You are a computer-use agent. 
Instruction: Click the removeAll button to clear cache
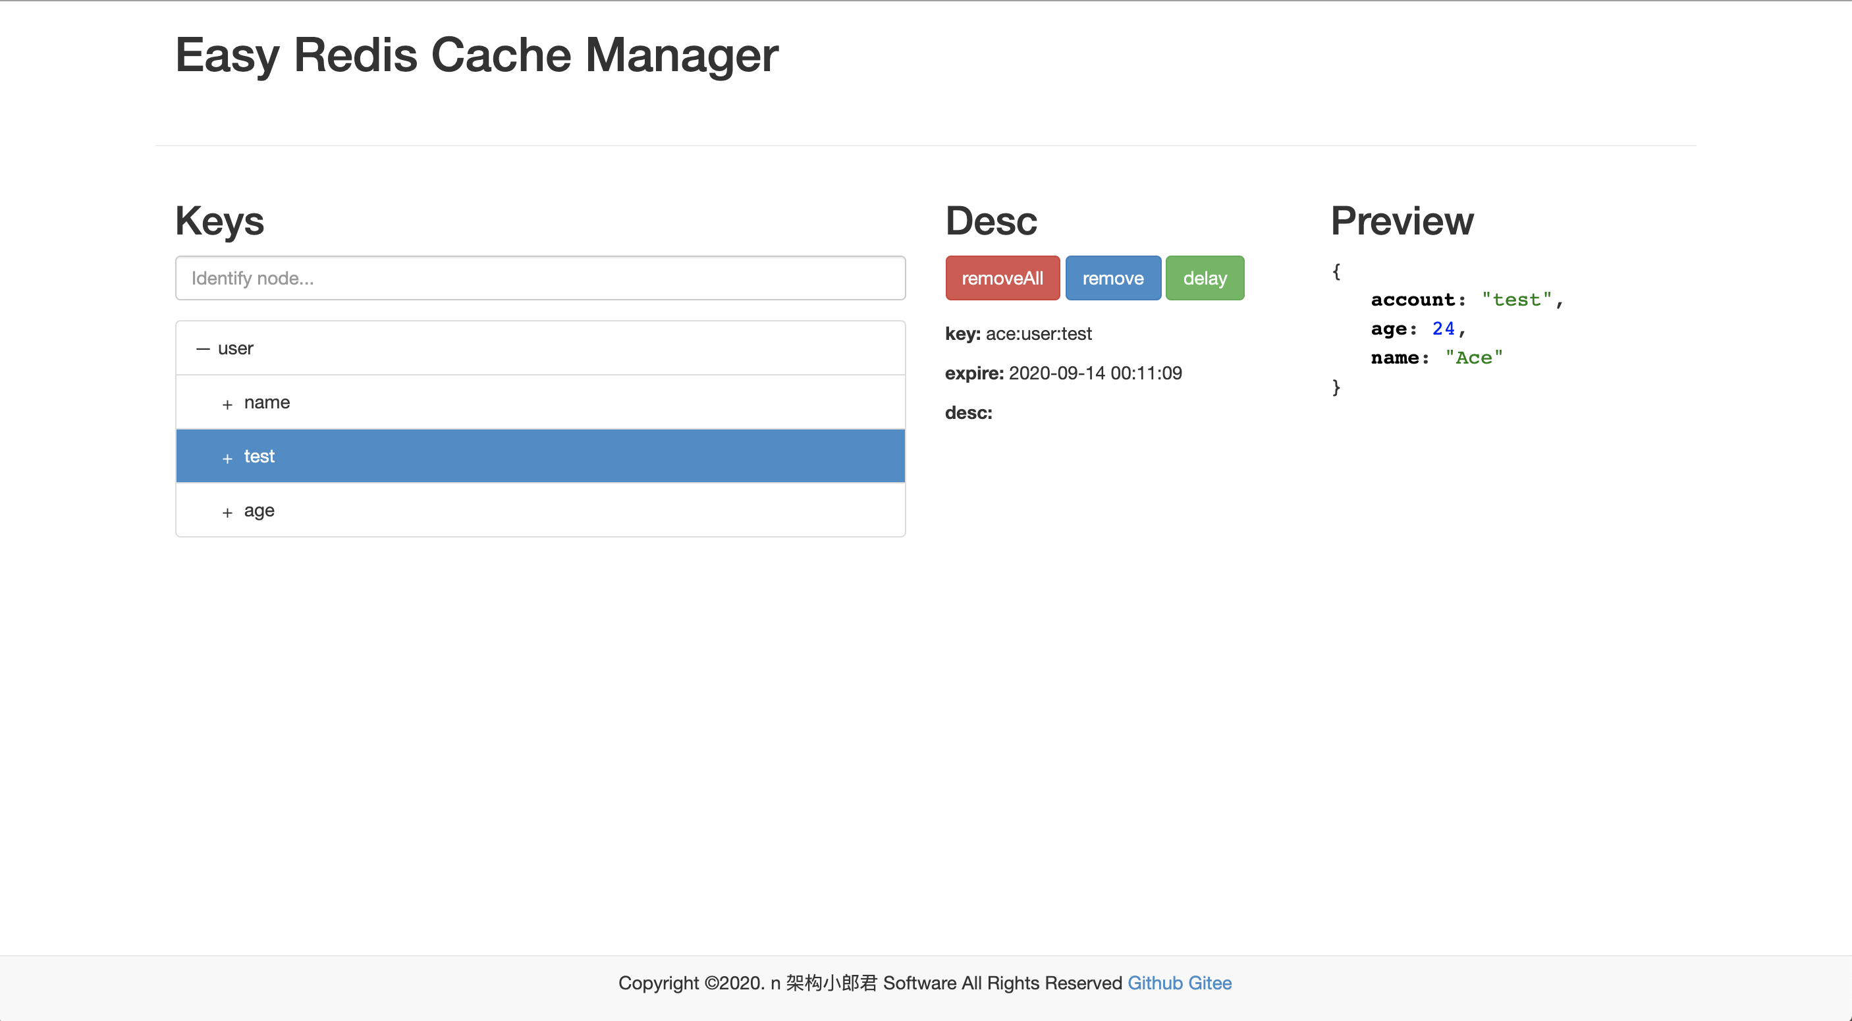1000,277
